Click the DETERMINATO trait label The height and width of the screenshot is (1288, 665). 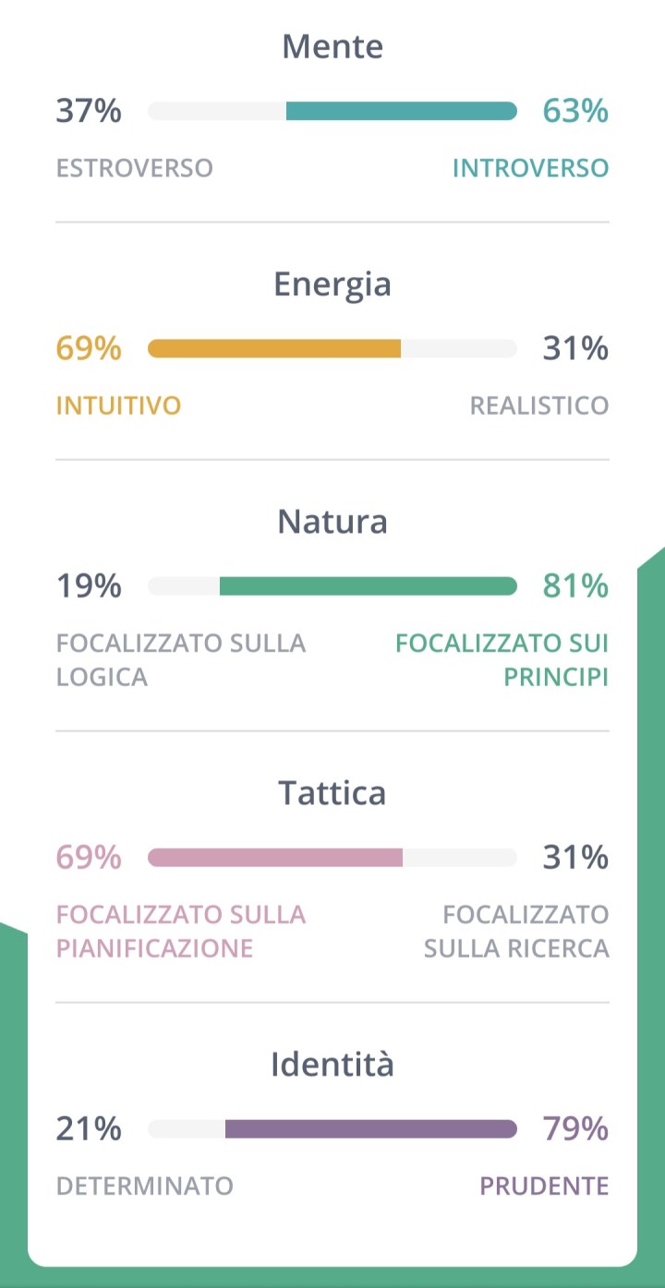[145, 1186]
